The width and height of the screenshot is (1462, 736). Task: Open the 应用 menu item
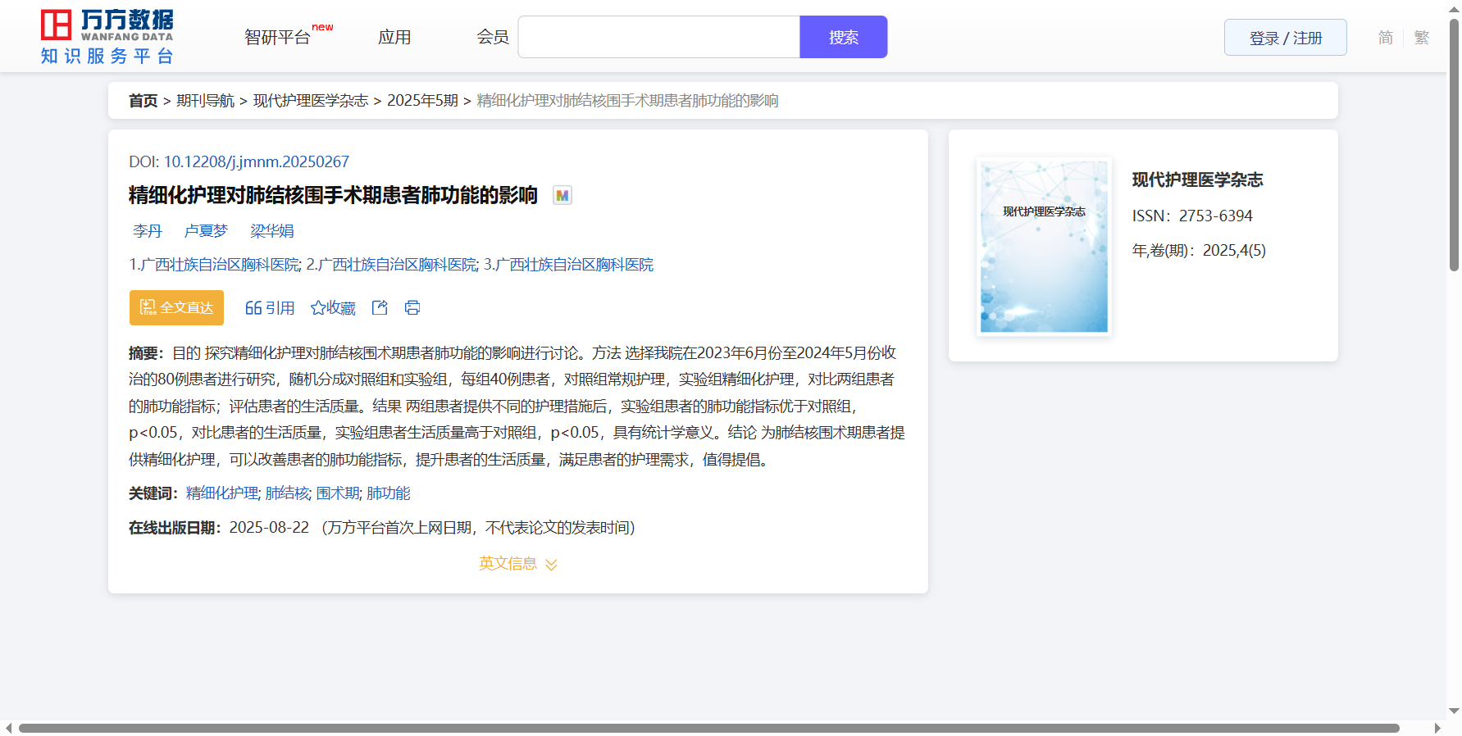[394, 38]
